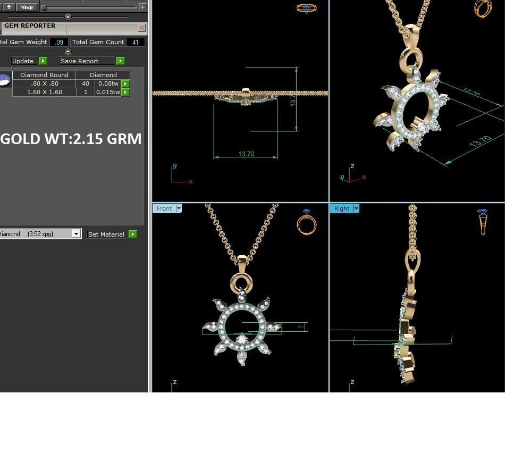Click the 13.70 dimension in perspective viewport
Image resolution: width=505 pixels, height=461 pixels.
click(480, 141)
